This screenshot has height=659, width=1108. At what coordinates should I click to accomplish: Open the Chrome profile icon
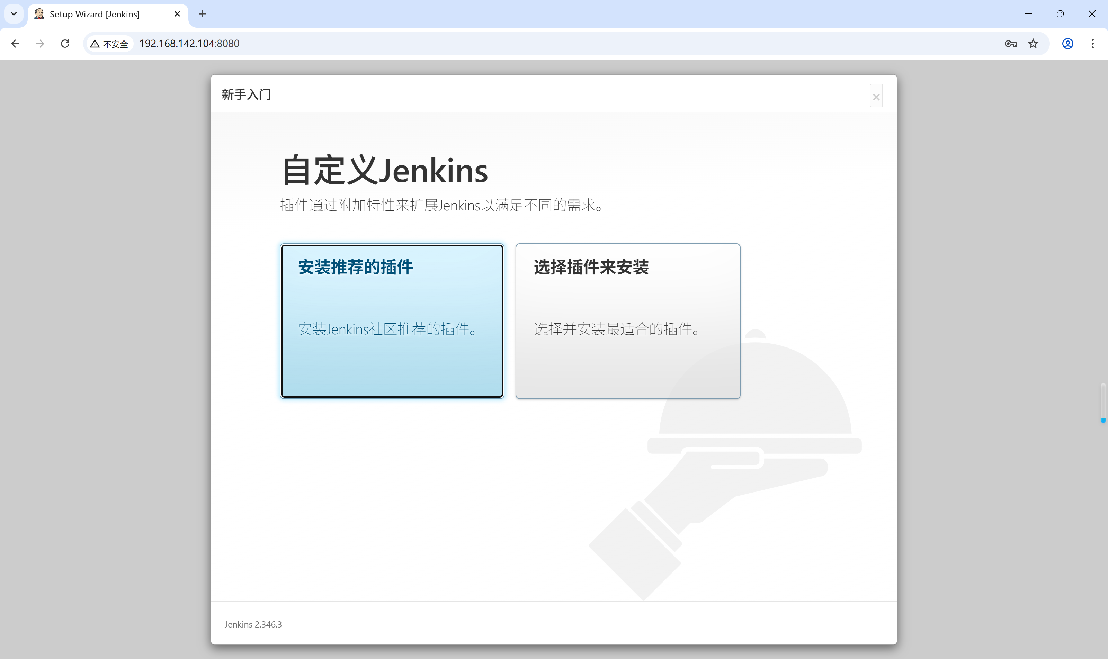[x=1067, y=44]
